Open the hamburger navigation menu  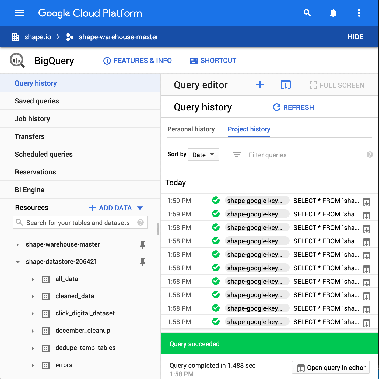coord(19,13)
